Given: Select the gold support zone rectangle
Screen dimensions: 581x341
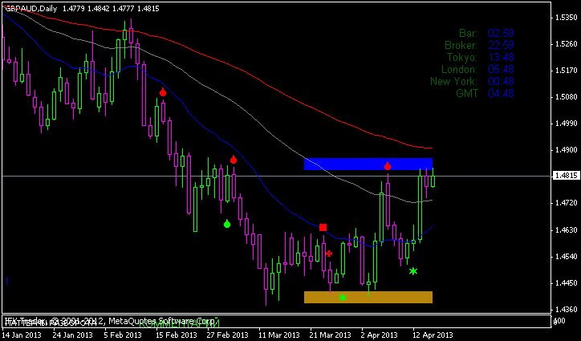Looking at the screenshot, I should click(x=368, y=297).
